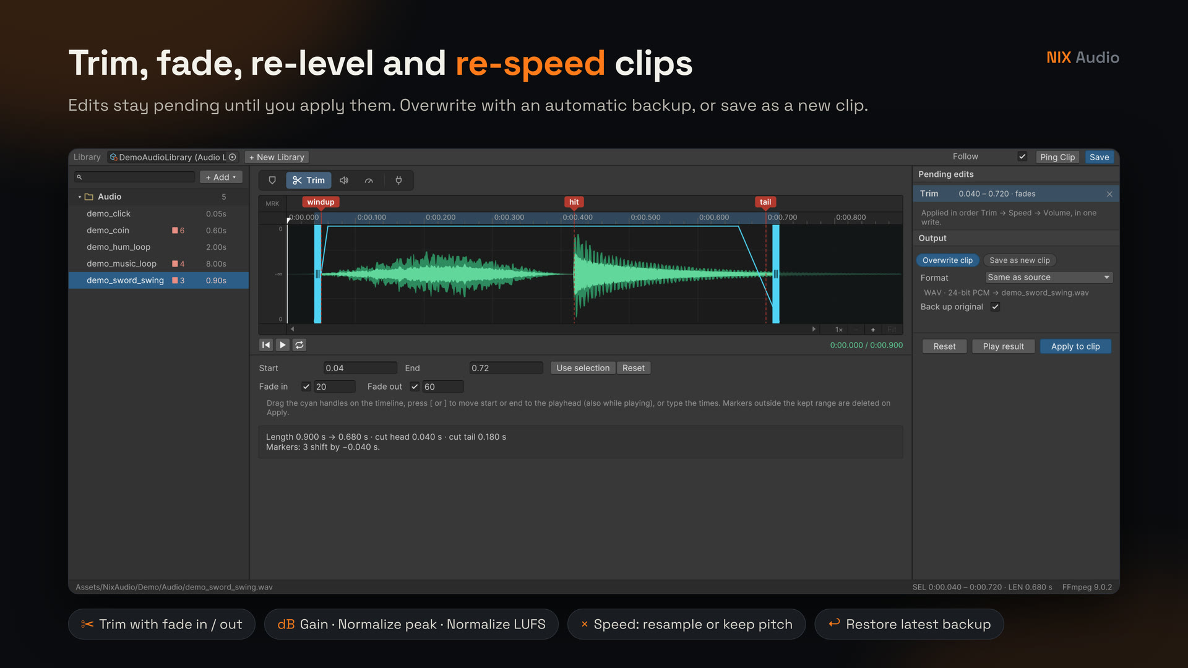
Task: Open the Volume speaker tool
Action: (x=344, y=181)
